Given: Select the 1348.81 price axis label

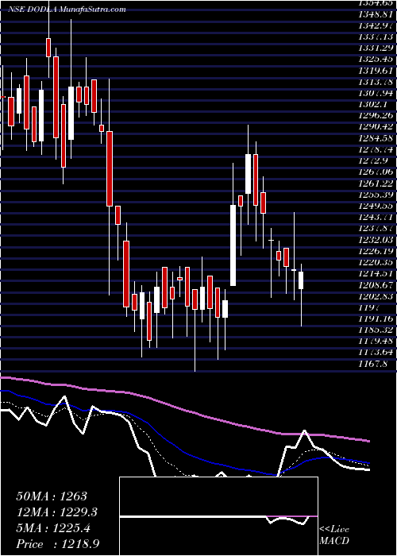Looking at the screenshot, I should (376, 15).
